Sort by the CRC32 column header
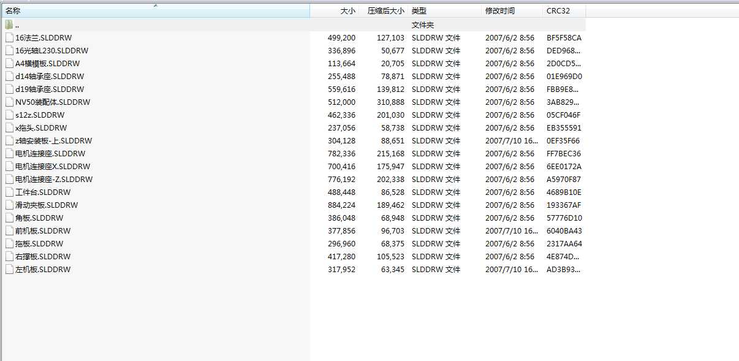Image resolution: width=739 pixels, height=361 pixels. (564, 11)
